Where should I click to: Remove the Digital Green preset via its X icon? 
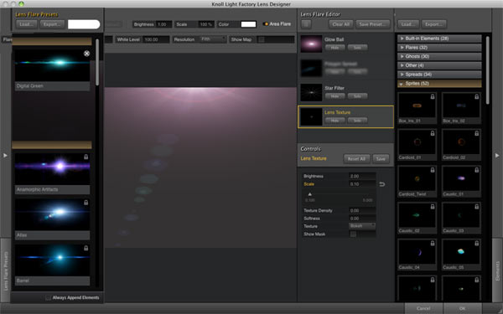tap(86, 54)
